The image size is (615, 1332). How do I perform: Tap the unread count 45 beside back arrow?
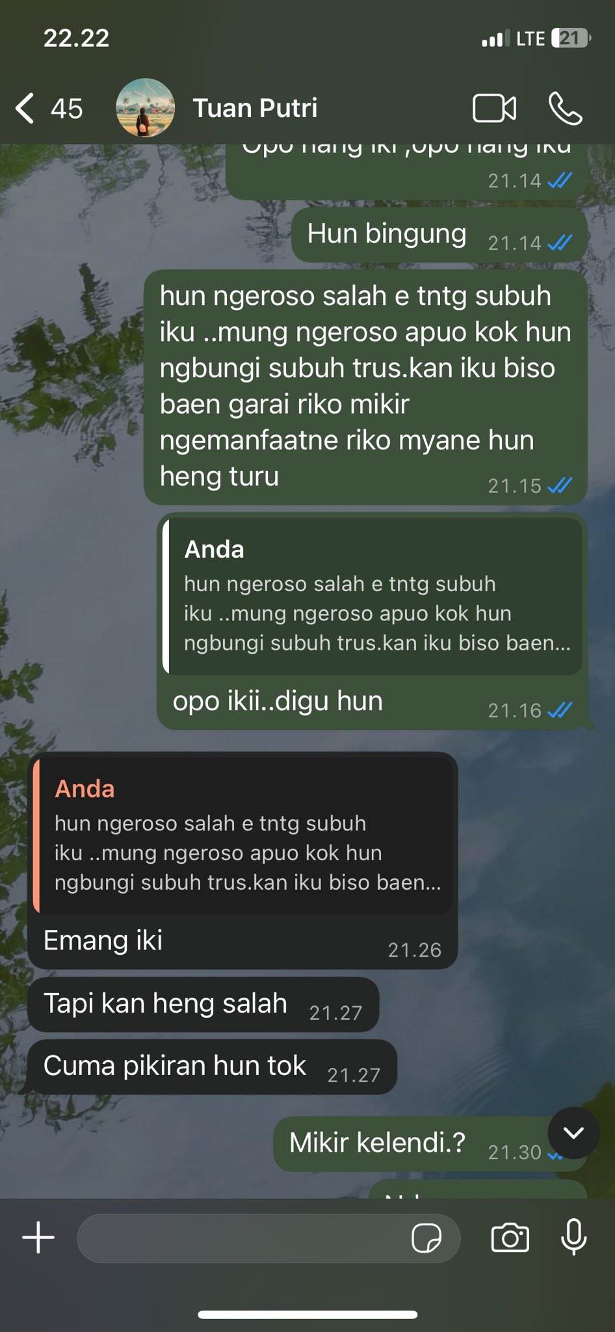[x=67, y=109]
